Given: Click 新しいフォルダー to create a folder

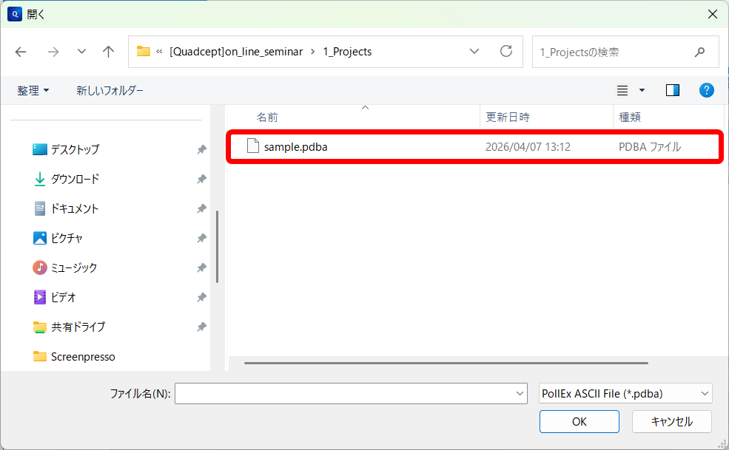Looking at the screenshot, I should [110, 90].
